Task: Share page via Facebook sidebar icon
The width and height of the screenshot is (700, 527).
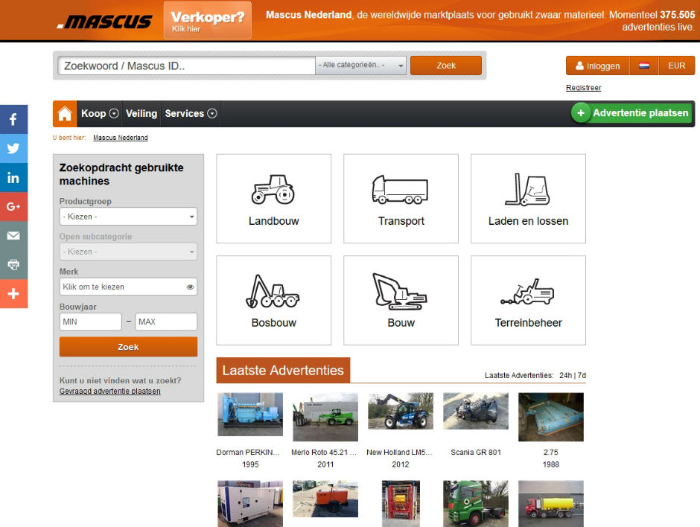Action: [x=13, y=119]
